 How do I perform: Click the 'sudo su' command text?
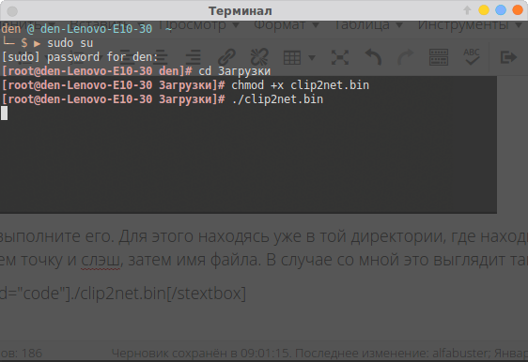[70, 43]
